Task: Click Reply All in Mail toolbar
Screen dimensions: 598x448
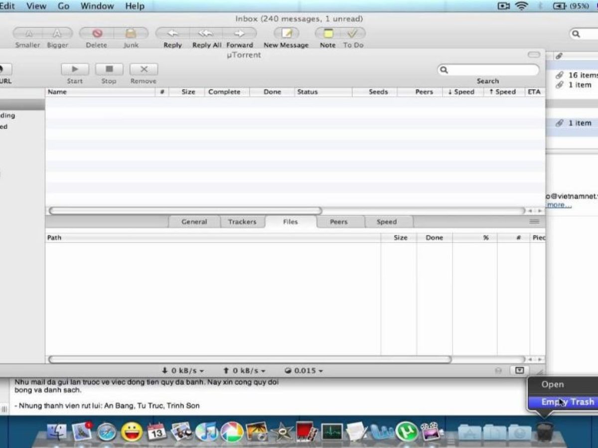Action: pyautogui.click(x=206, y=34)
